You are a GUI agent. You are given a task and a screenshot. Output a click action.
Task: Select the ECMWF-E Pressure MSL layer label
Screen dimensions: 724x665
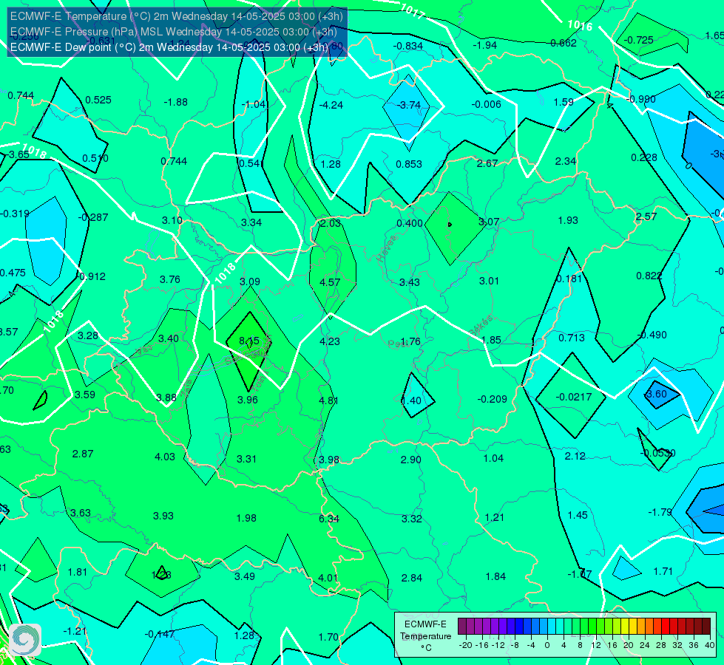point(174,32)
